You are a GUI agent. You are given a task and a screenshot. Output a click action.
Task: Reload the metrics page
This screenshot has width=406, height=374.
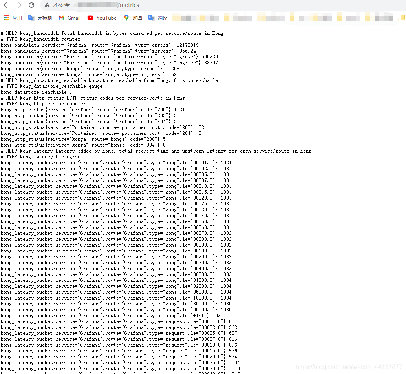(x=31, y=5)
